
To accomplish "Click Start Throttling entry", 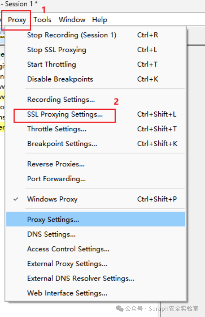I will (x=96, y=65).
